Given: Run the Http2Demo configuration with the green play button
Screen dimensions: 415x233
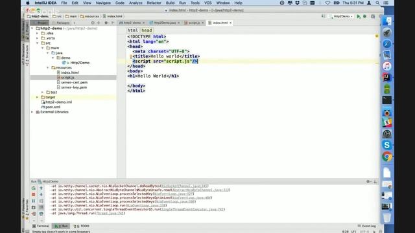Looking at the screenshot, I should (359, 16).
